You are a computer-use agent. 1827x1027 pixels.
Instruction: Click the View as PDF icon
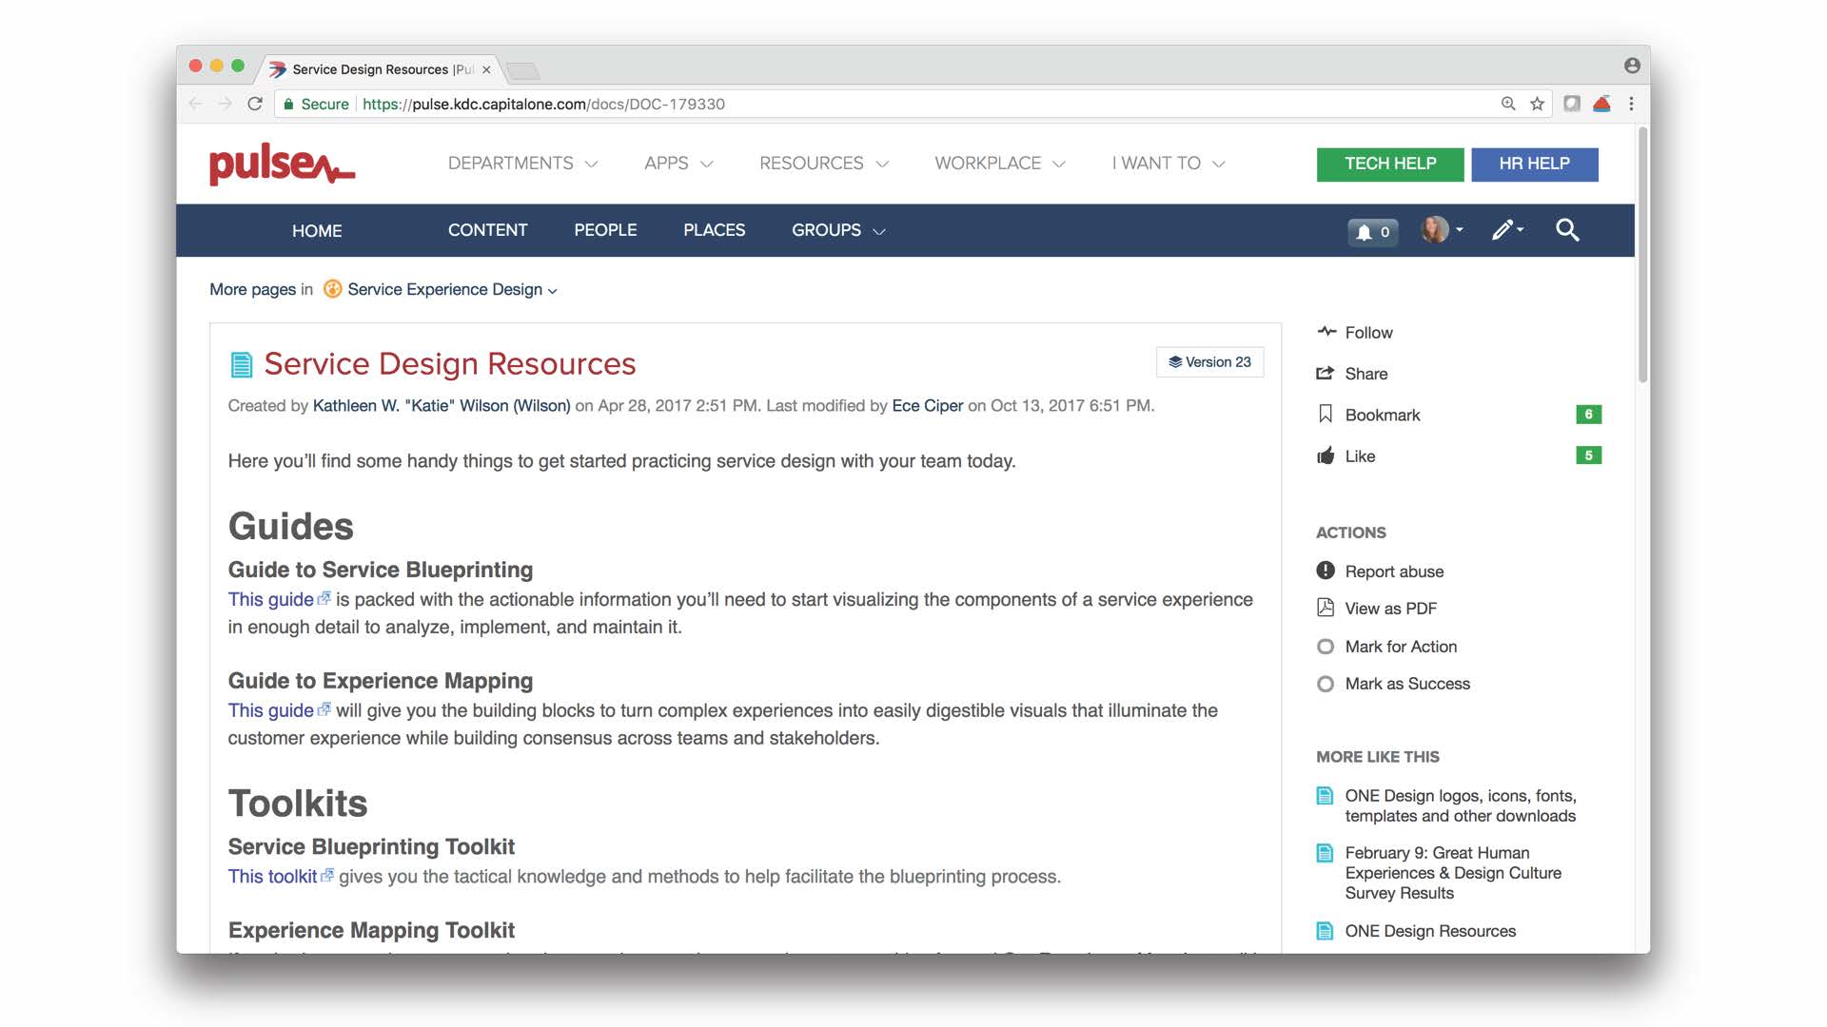[x=1325, y=608]
